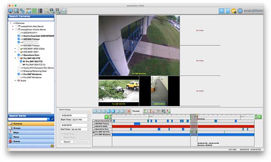This screenshot has height=162, width=271.
Task: Open the Maps panel tab
Action: [31, 133]
